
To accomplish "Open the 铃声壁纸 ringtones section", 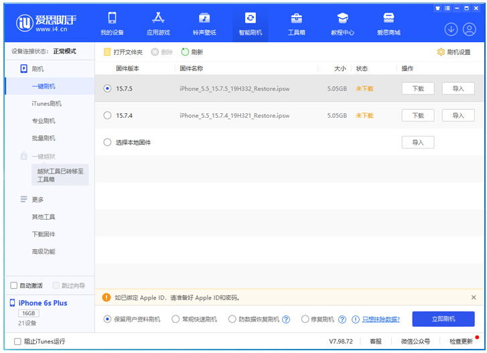I will click(x=204, y=24).
